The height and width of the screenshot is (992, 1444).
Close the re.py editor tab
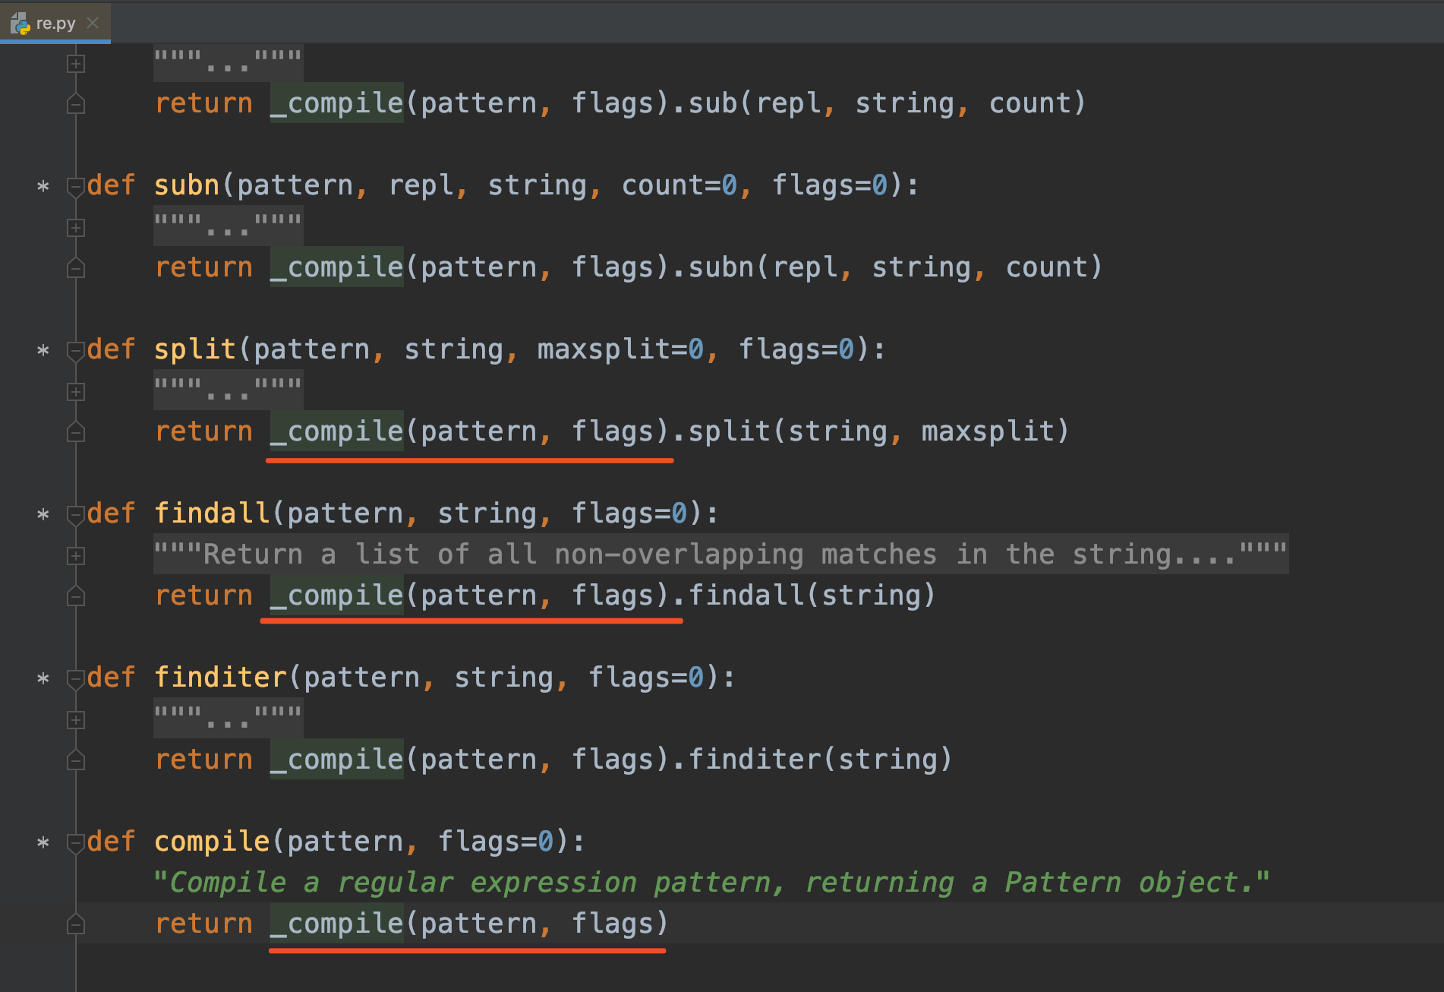(x=93, y=23)
